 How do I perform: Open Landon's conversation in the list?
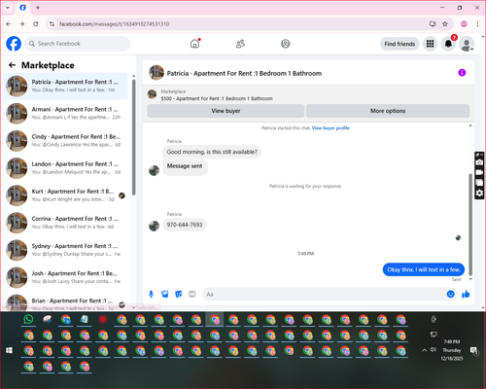click(x=66, y=168)
